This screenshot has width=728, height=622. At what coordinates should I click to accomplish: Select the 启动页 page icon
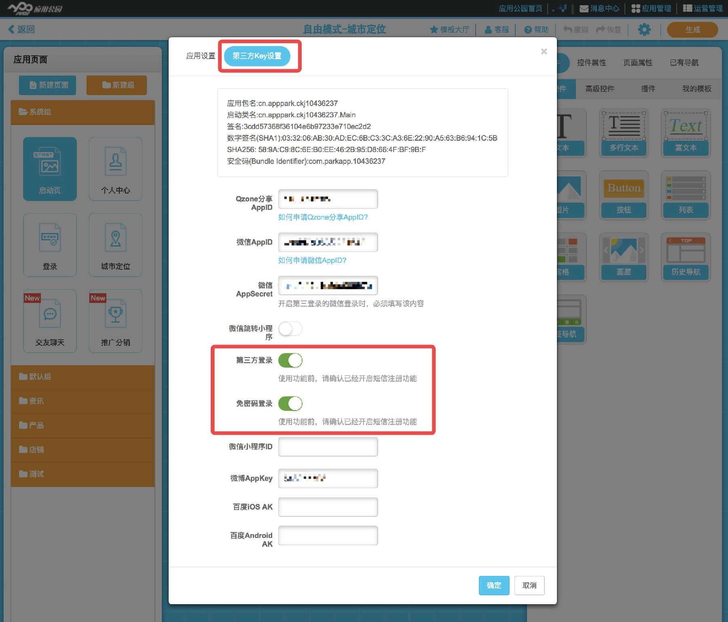coord(50,169)
